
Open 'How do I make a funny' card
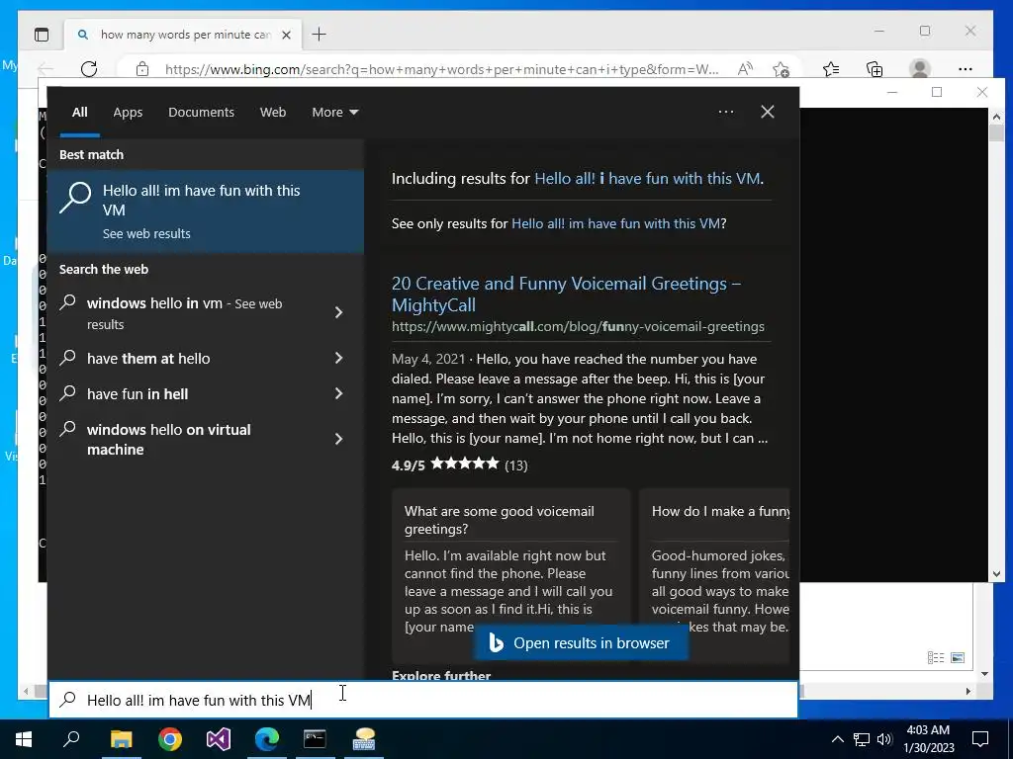tap(714, 574)
